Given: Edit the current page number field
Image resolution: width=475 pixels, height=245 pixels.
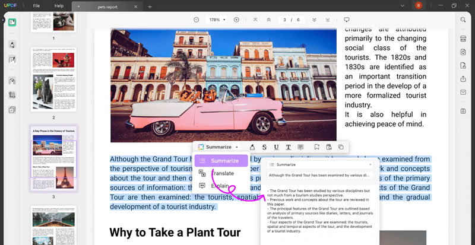Looking at the screenshot, I should 284,20.
